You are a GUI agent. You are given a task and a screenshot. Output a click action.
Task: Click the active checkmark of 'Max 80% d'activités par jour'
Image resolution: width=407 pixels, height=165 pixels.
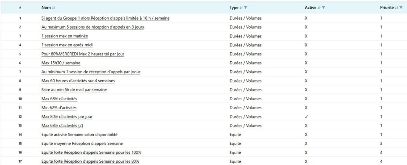(x=306, y=117)
